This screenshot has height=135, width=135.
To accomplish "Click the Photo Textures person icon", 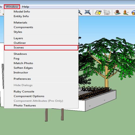I will (x=126, y=12).
